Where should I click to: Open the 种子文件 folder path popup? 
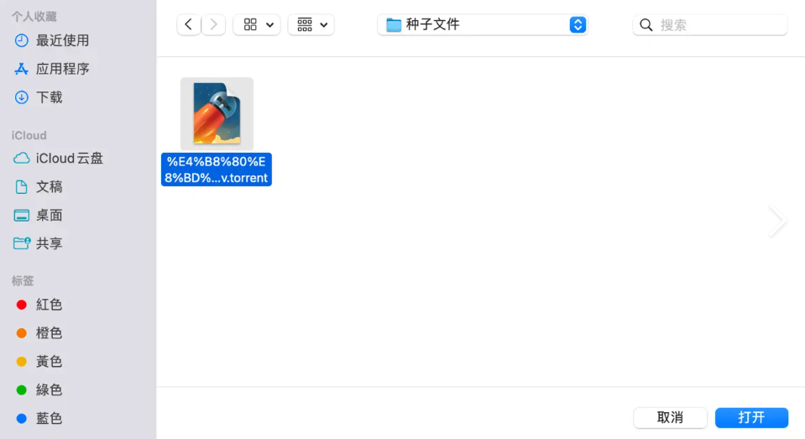(482, 24)
